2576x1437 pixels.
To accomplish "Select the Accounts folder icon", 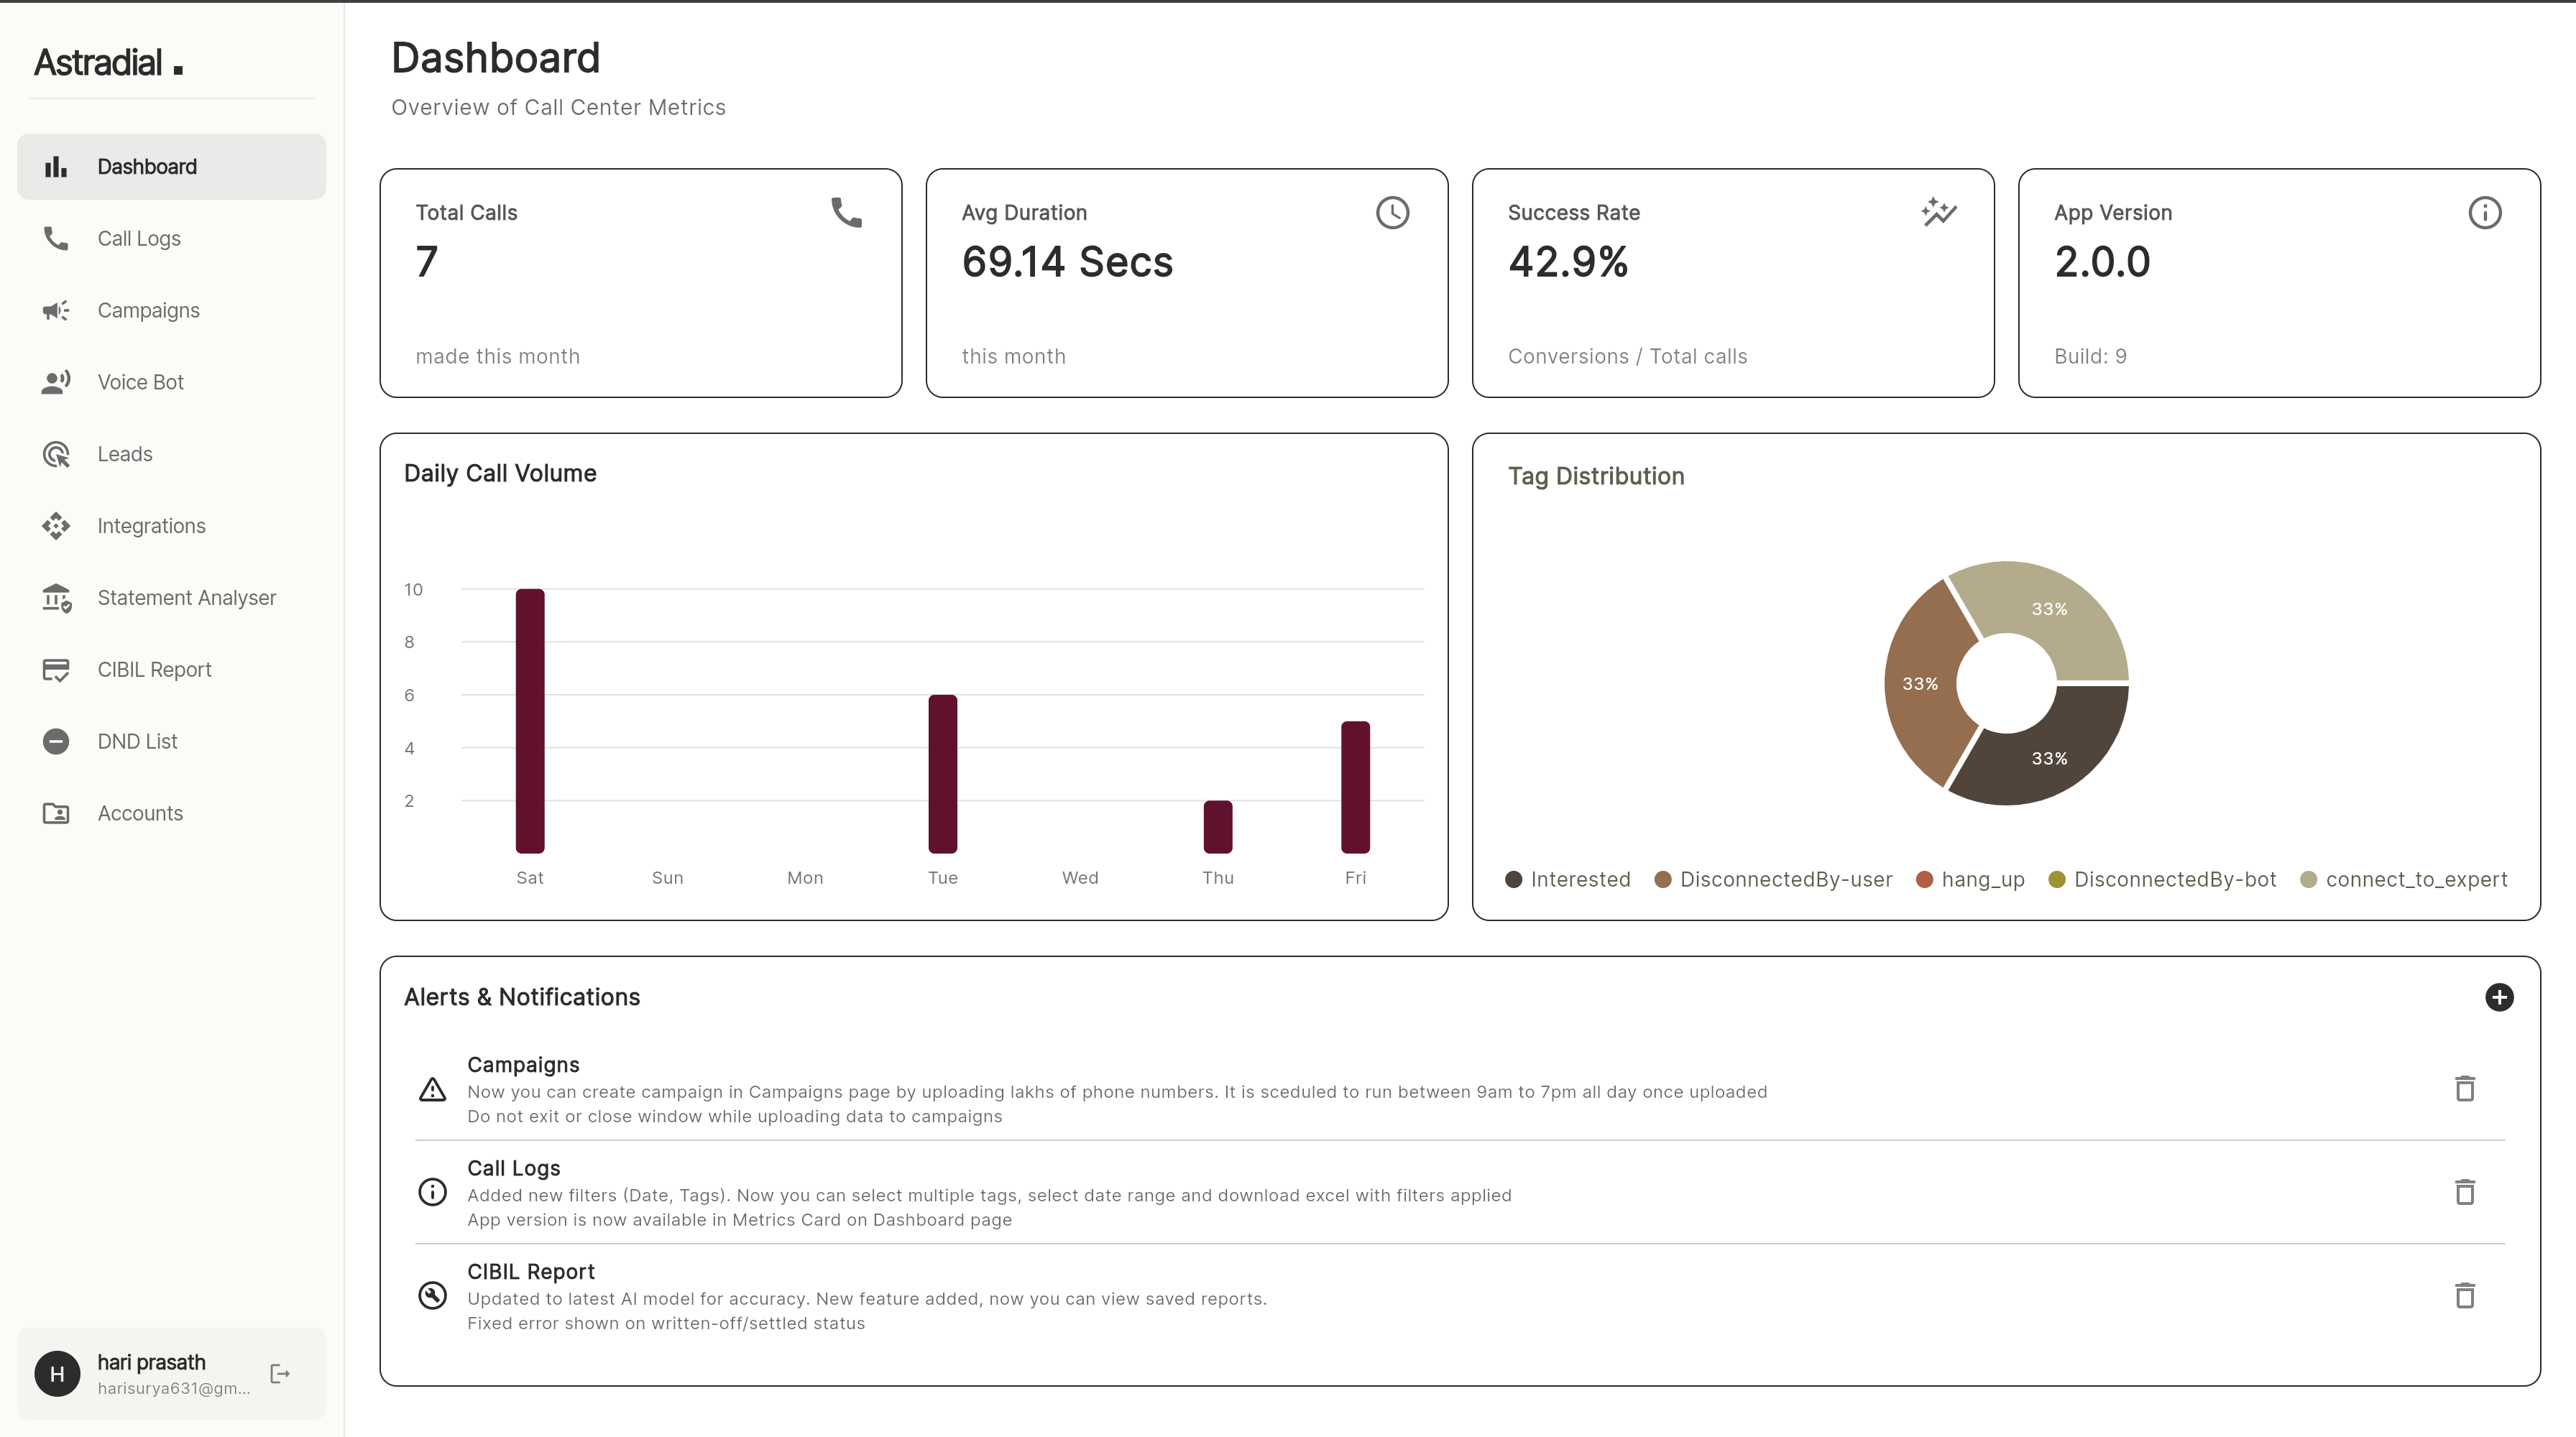I will [56, 813].
